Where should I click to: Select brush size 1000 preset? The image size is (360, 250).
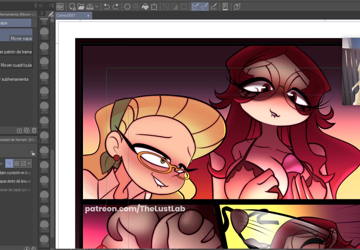(x=44, y=212)
